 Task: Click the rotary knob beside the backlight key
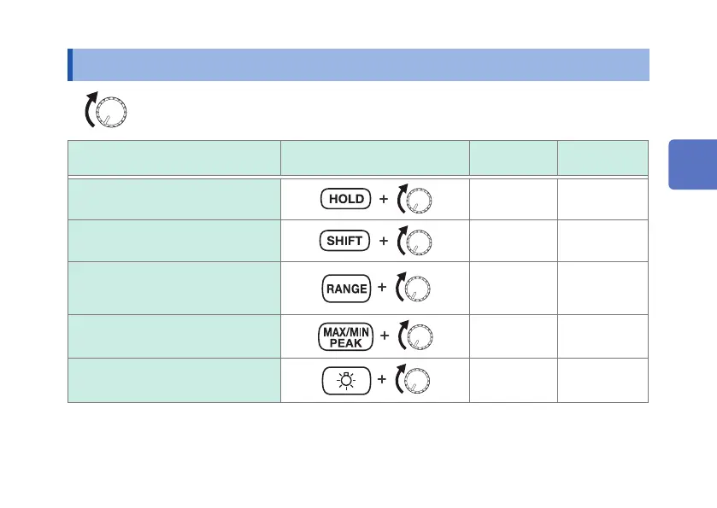click(x=420, y=381)
